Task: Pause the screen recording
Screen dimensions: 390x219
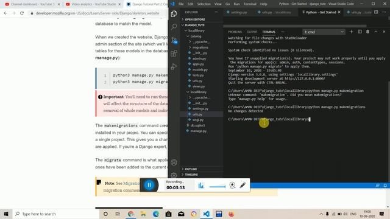Action: (x=149, y=185)
